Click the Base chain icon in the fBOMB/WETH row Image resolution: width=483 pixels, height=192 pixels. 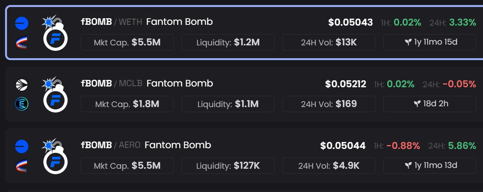tap(22, 23)
